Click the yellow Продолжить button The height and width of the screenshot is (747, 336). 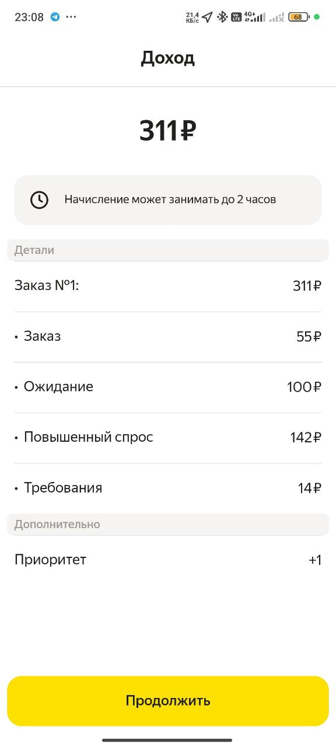168,701
